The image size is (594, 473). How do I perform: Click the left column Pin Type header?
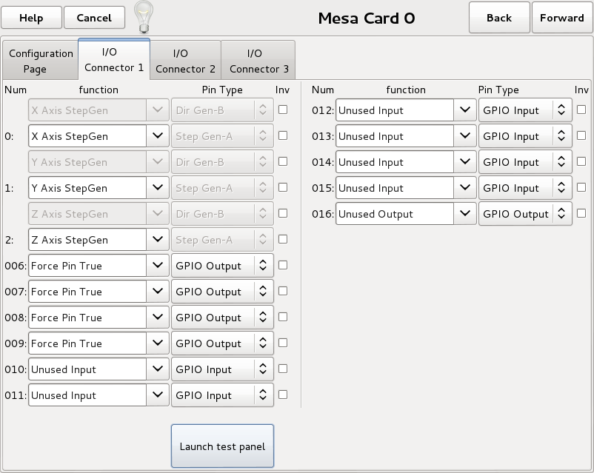222,90
